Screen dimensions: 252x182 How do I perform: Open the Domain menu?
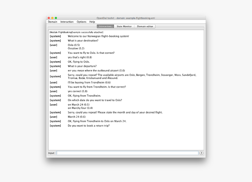(x=53, y=22)
